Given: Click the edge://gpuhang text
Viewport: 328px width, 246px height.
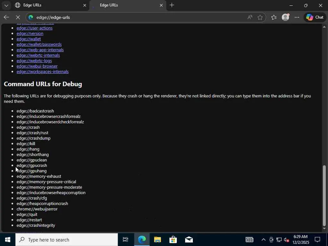Looking at the screenshot, I should point(32,171).
